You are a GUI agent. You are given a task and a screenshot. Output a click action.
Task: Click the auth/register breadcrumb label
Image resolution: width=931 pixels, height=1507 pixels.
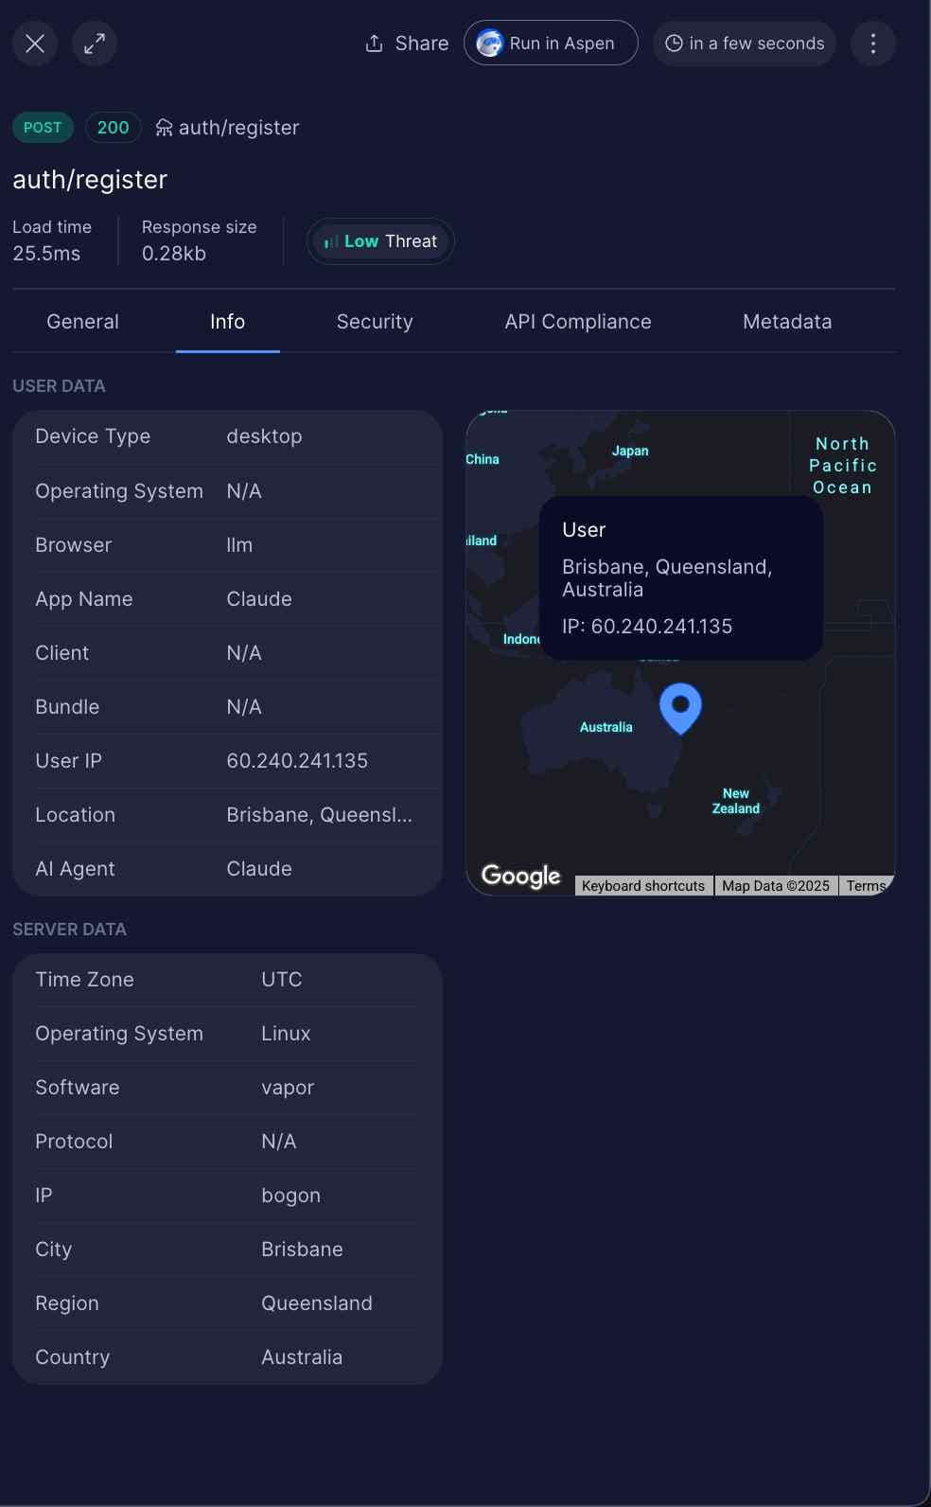[239, 128]
